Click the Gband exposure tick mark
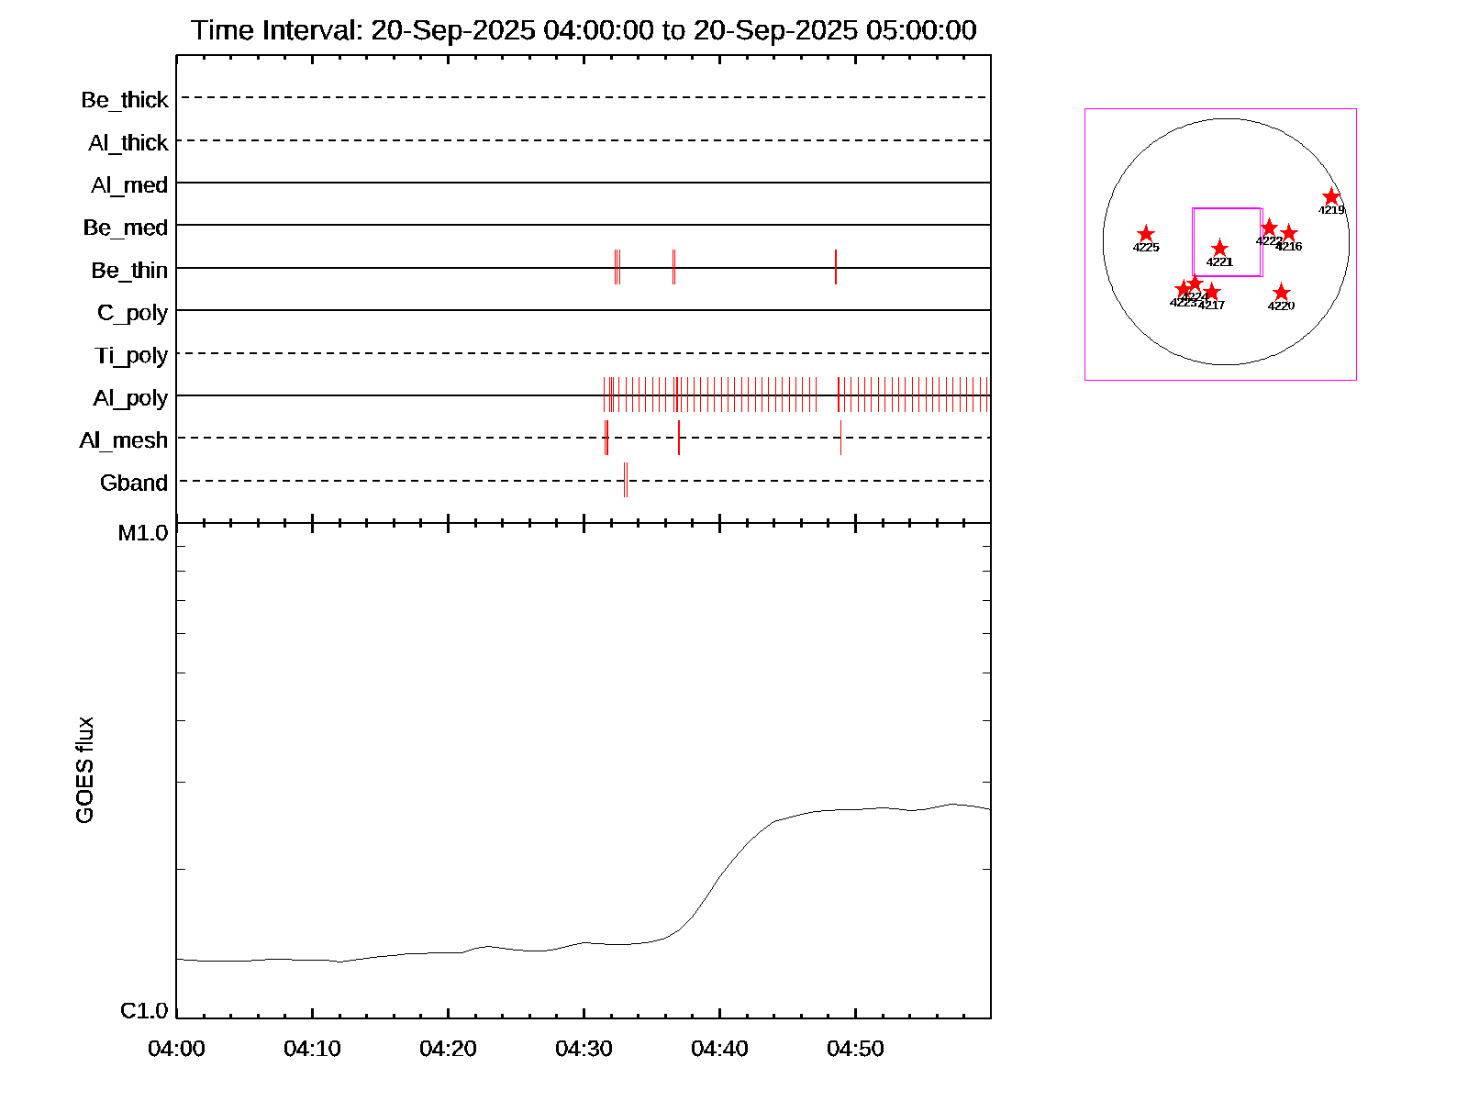 point(626,480)
